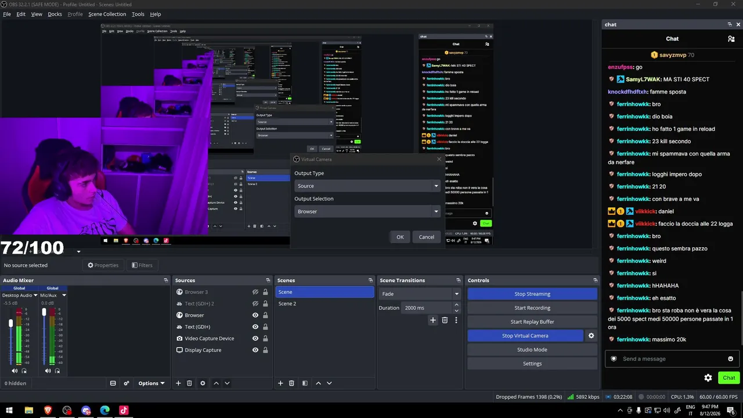Open Output Selection dropdown showing Browser
Screen dimensions: 743x418
coord(367,211)
